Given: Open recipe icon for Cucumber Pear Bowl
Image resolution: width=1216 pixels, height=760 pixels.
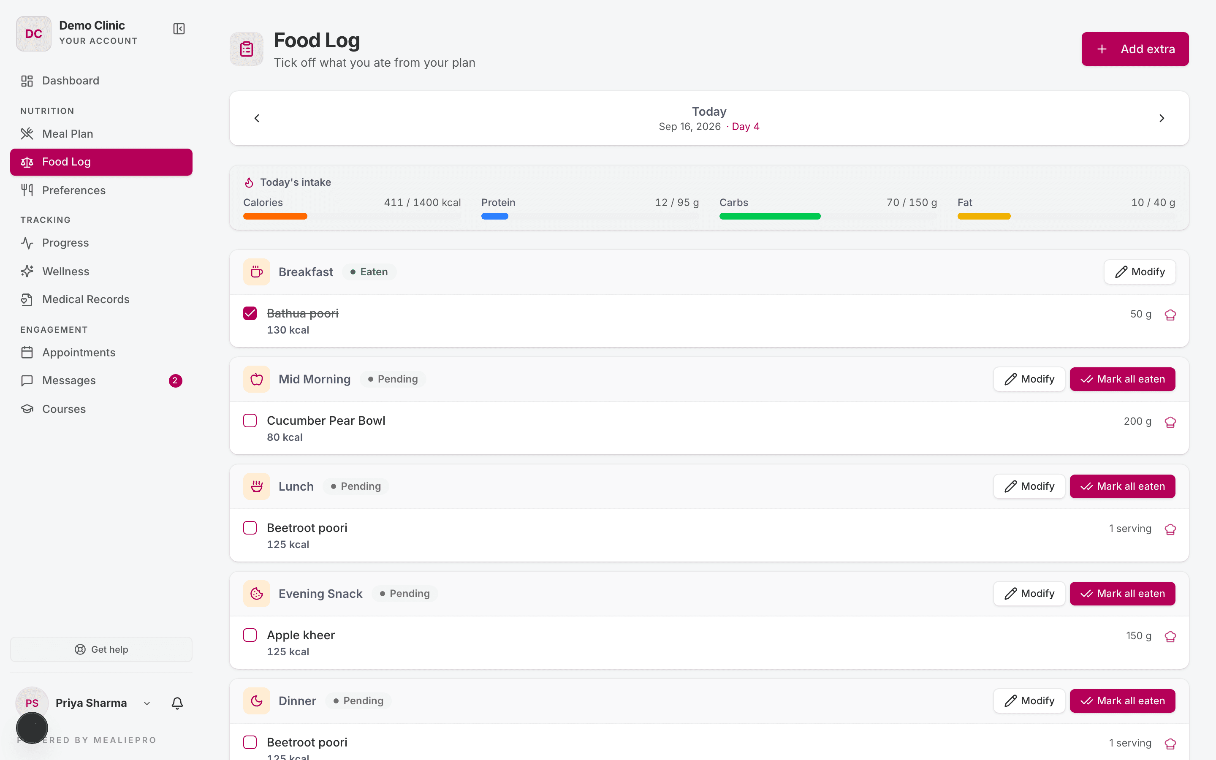Looking at the screenshot, I should pos(1170,422).
